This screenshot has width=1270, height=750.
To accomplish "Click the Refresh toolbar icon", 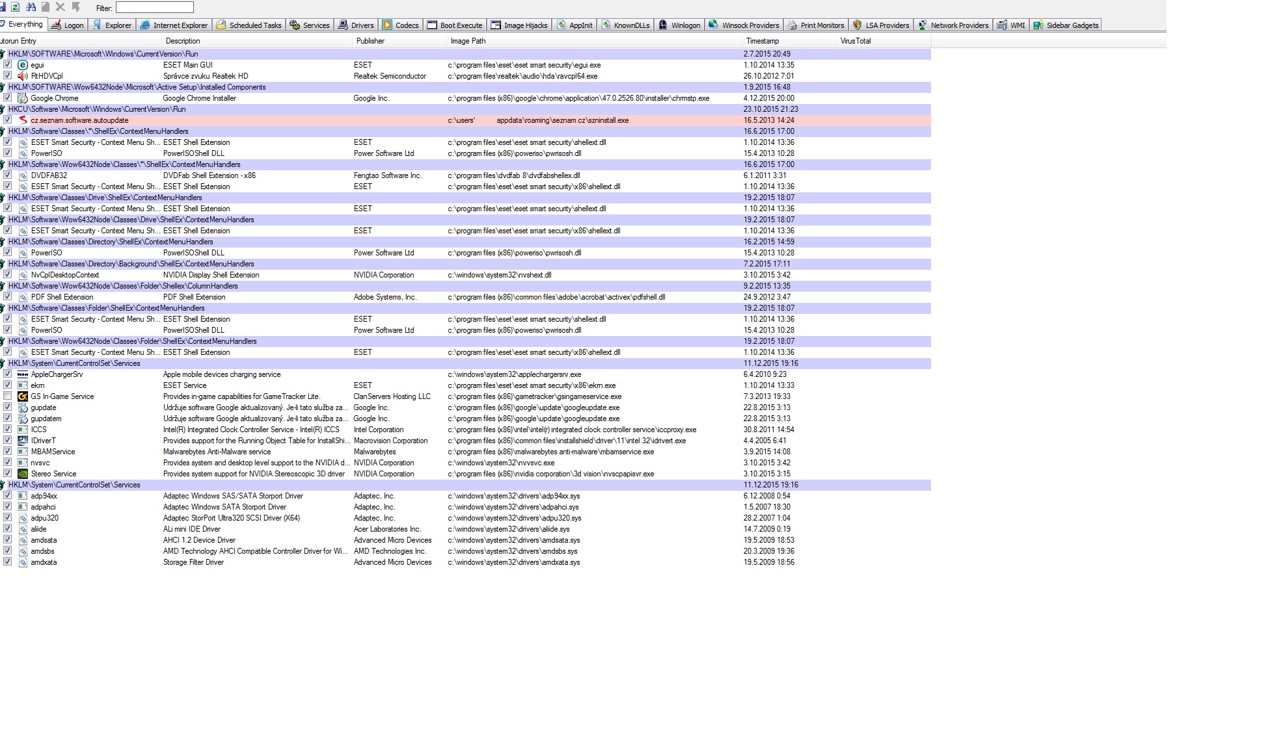I will coord(16,7).
